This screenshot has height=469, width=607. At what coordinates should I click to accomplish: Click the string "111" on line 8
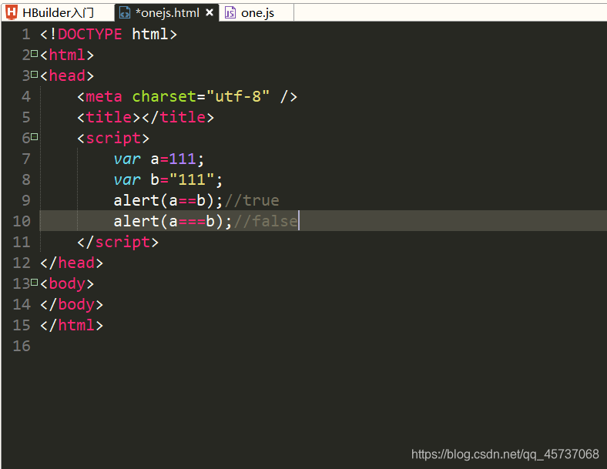192,179
